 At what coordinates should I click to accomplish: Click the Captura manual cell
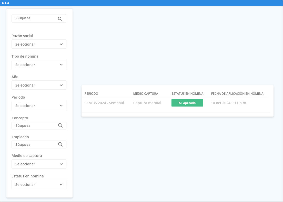[147, 103]
